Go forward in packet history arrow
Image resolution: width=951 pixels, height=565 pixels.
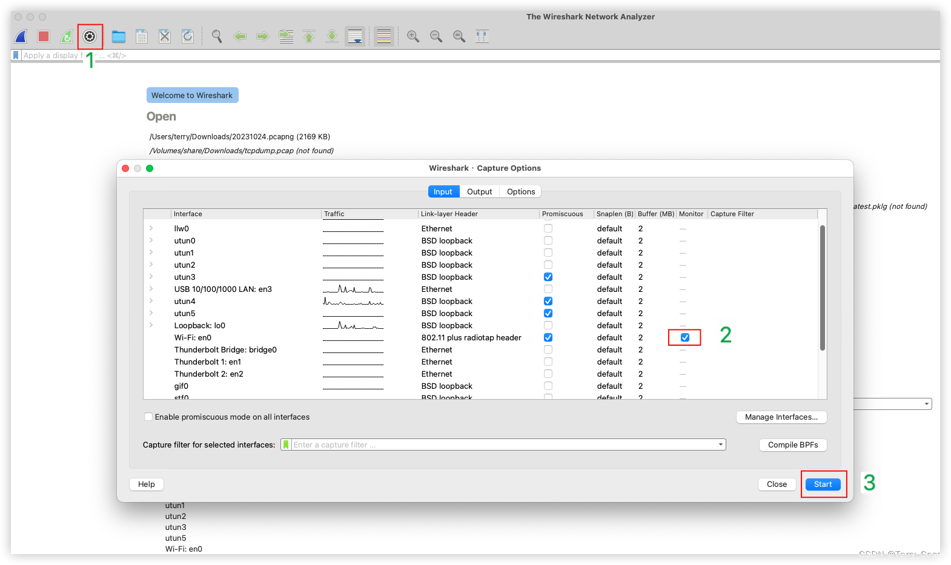pyautogui.click(x=262, y=36)
